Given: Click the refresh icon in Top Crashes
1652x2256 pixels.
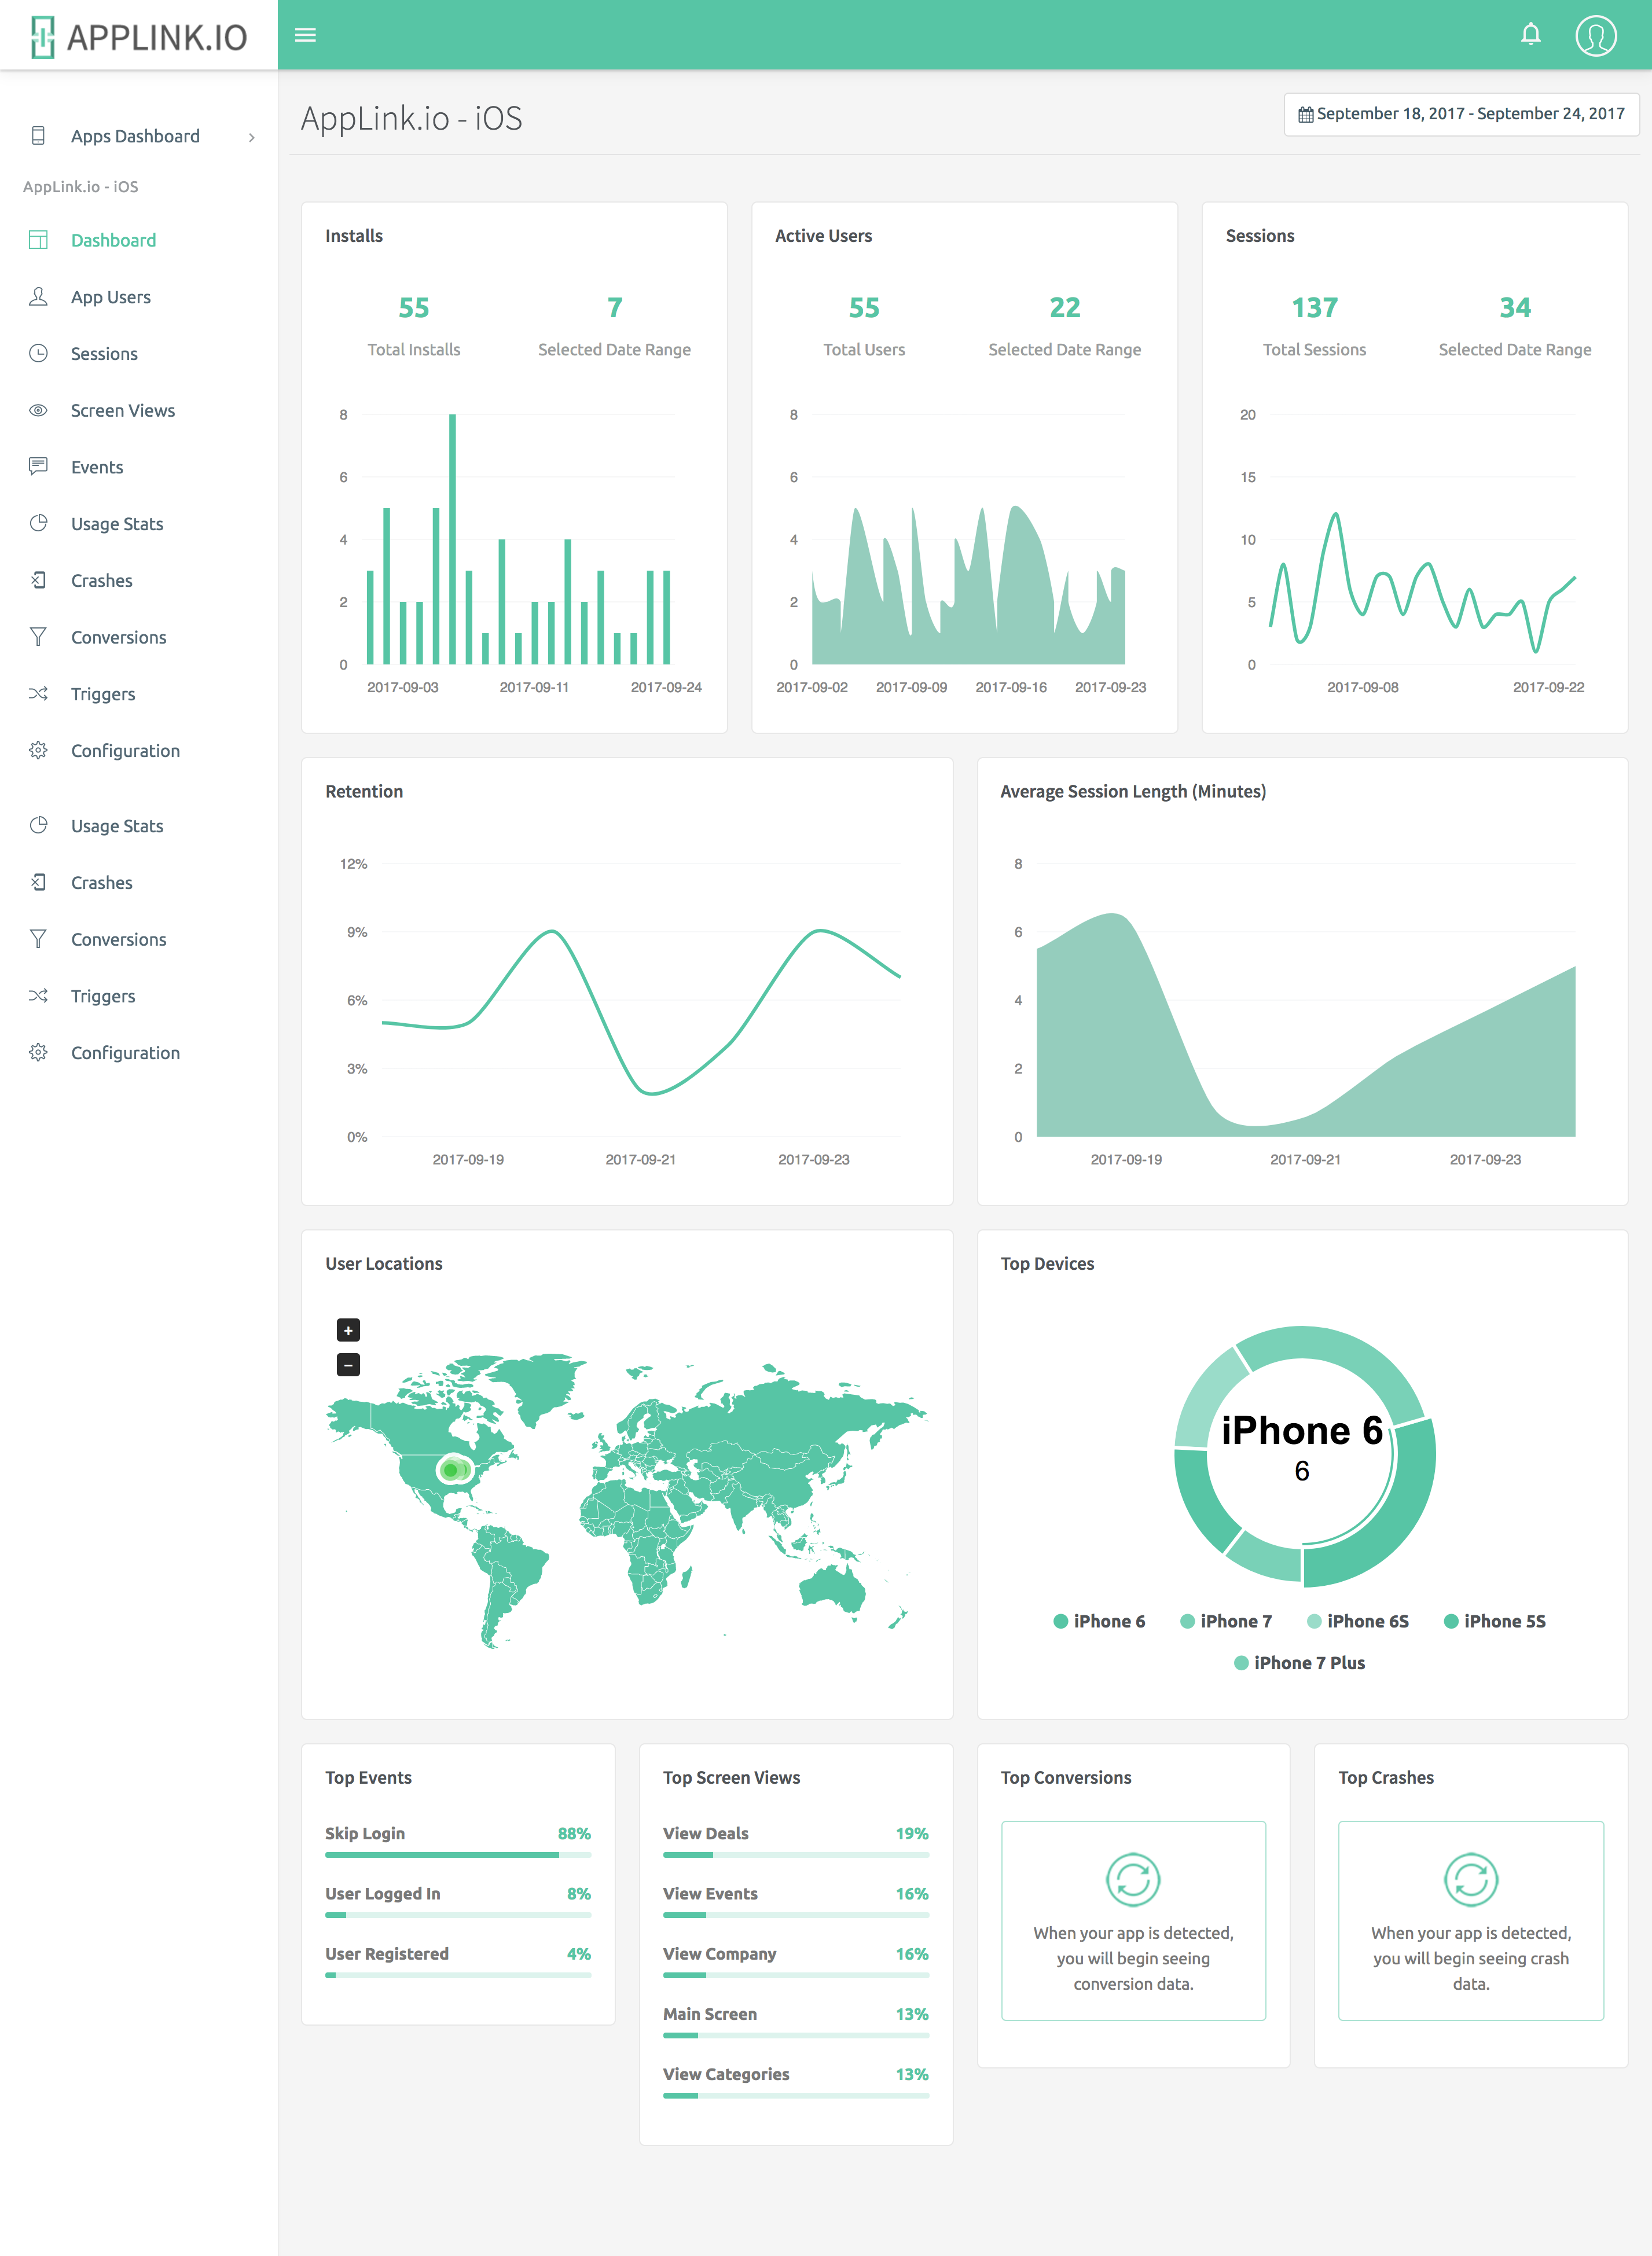Looking at the screenshot, I should pos(1471,1880).
